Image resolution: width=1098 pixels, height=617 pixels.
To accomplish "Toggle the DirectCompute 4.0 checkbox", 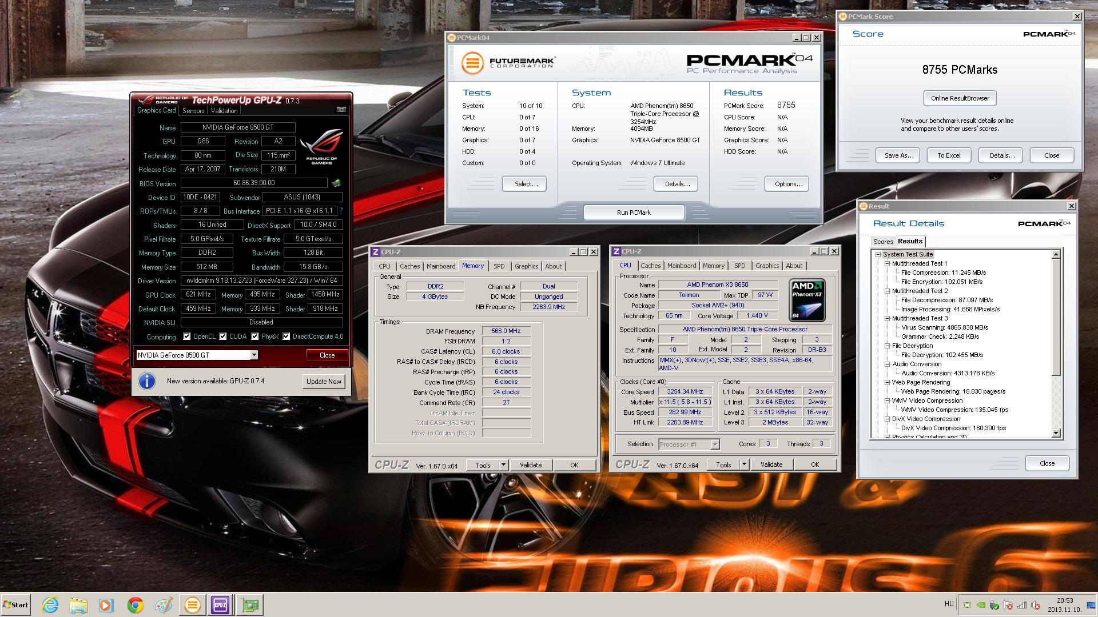I will [x=286, y=336].
